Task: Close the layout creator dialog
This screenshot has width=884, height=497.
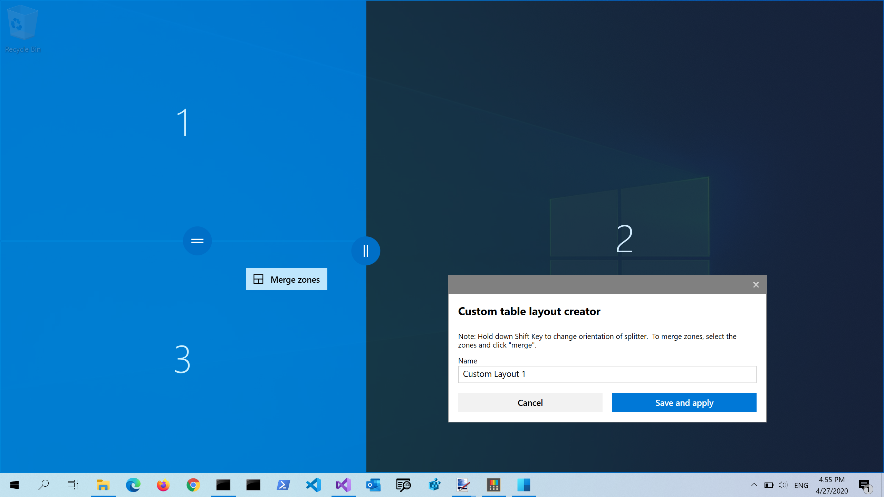Action: tap(756, 285)
